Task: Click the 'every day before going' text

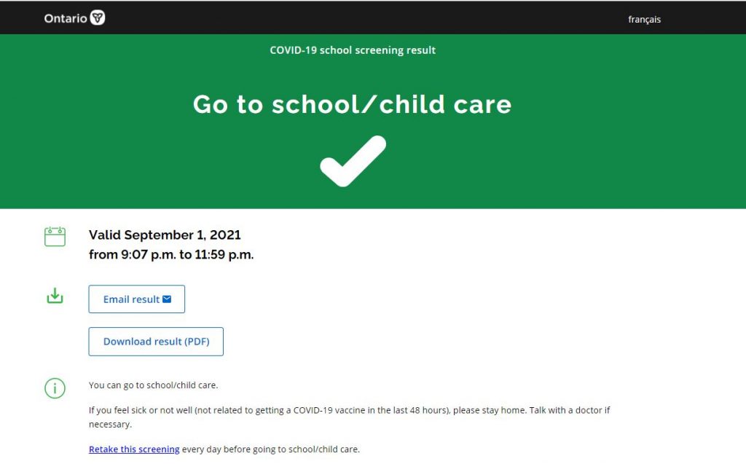Action: point(270,449)
